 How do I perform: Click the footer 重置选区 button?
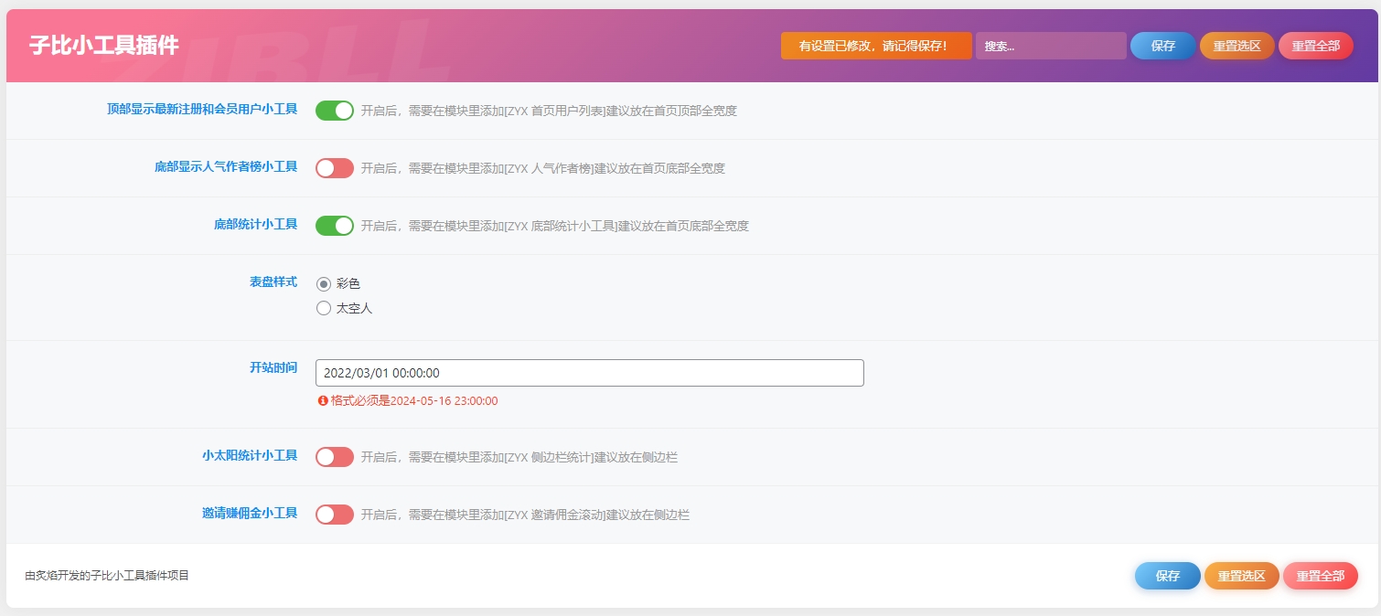tap(1241, 576)
